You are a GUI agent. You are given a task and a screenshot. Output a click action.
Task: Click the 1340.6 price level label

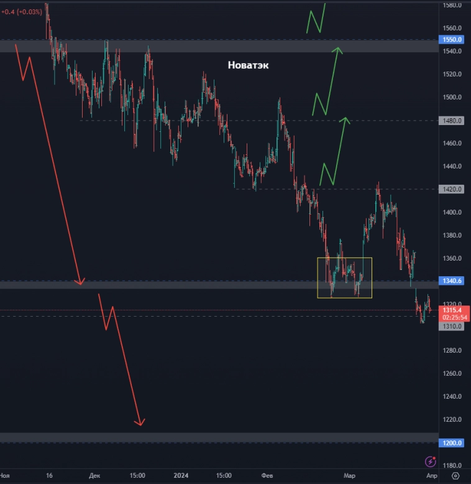452,281
